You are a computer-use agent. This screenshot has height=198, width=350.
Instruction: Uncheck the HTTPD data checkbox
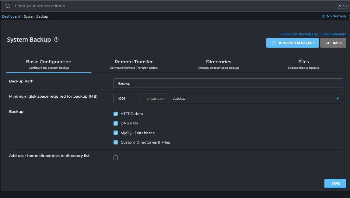pos(116,114)
